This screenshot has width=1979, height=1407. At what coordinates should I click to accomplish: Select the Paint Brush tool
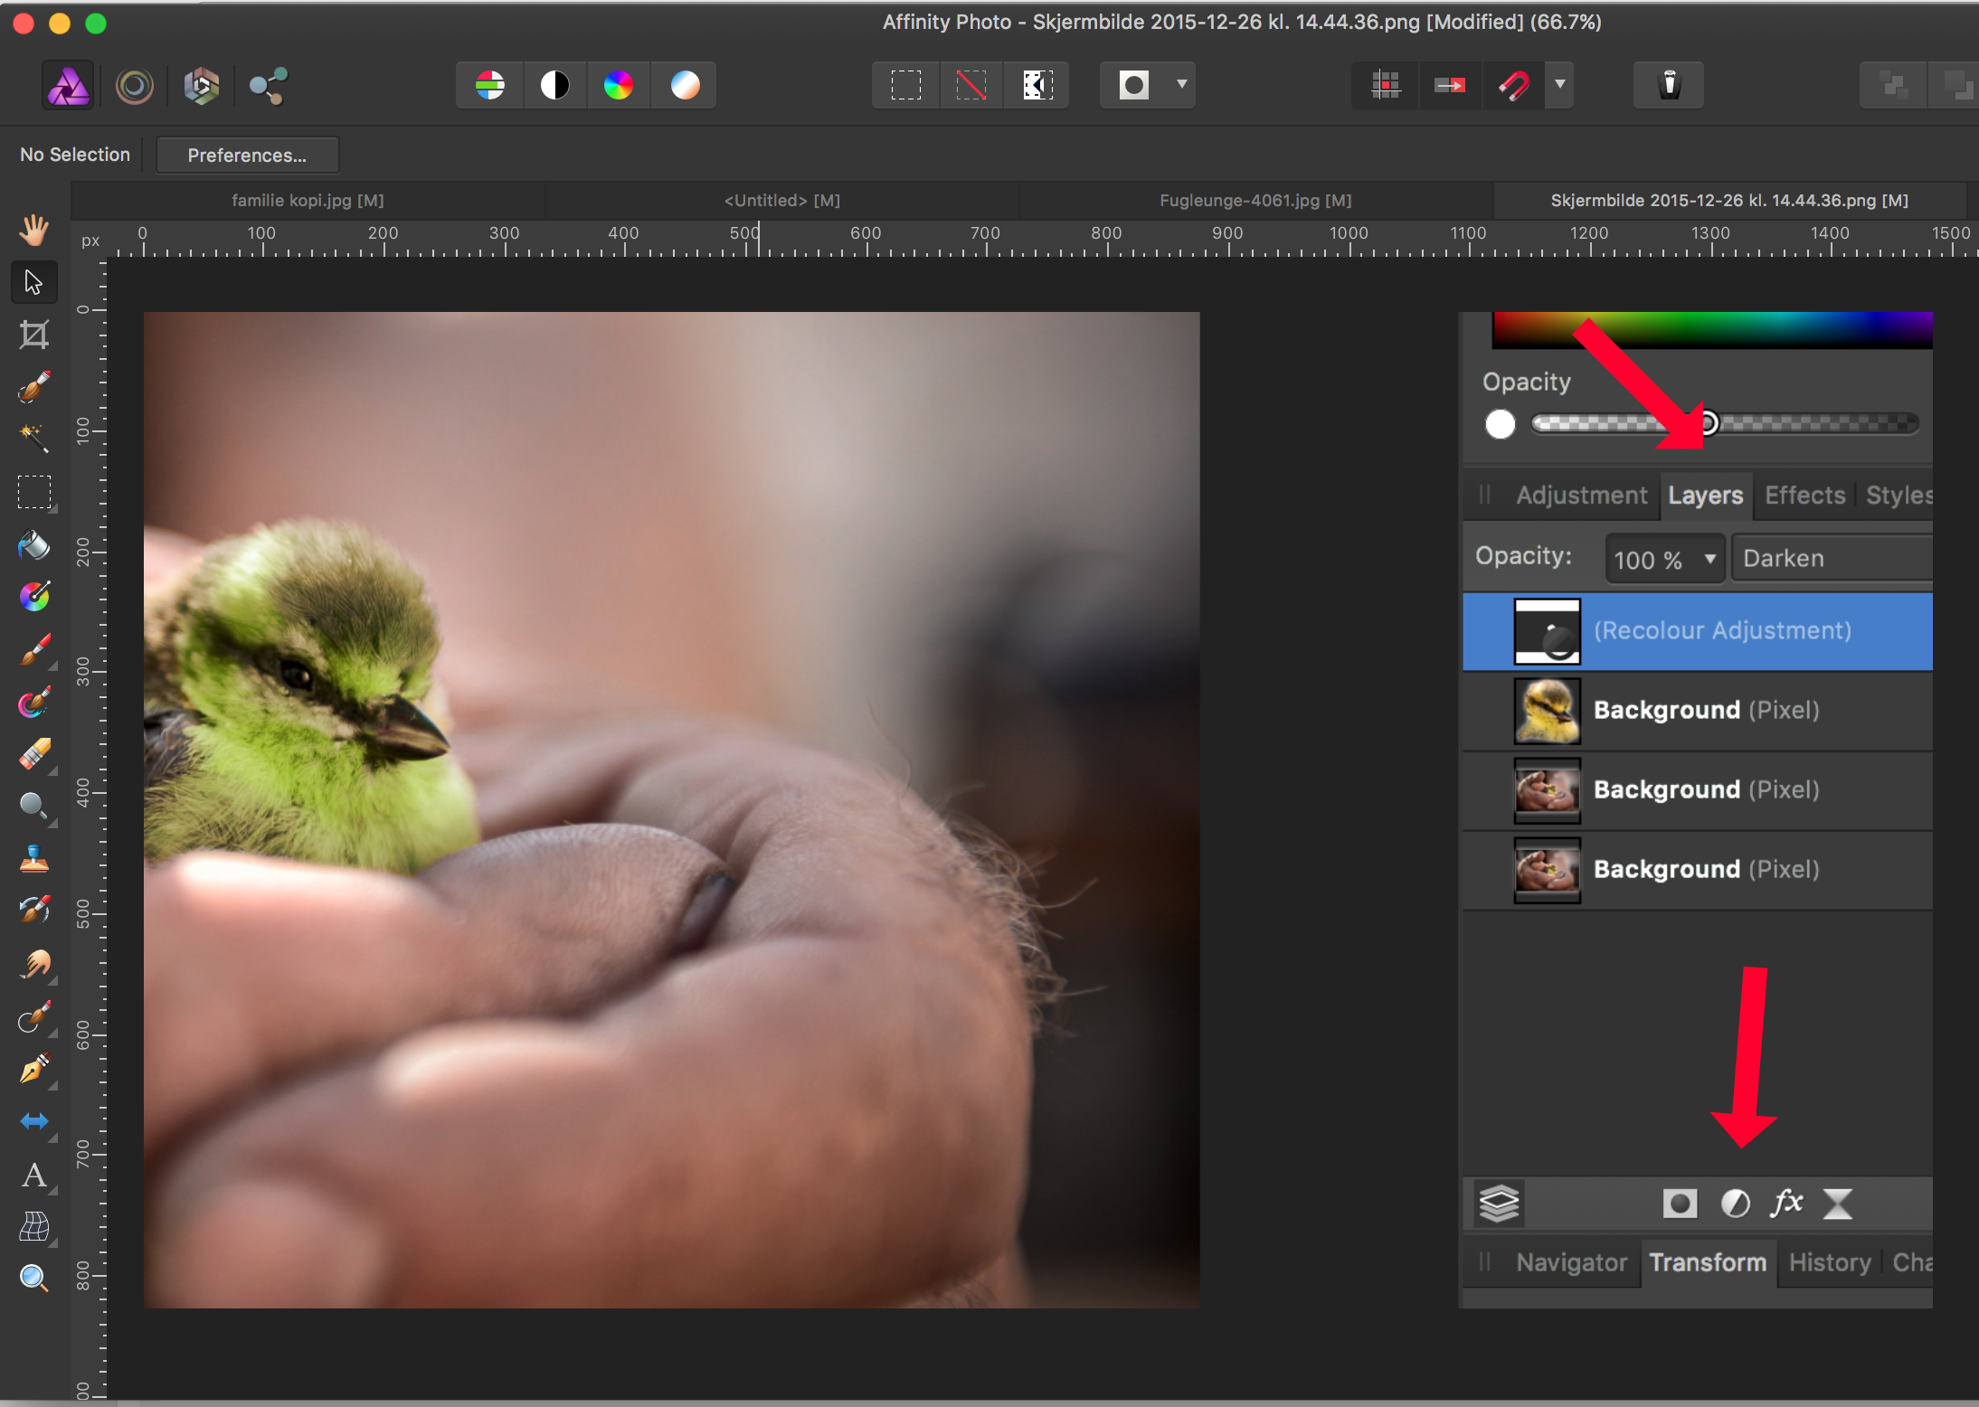(34, 647)
